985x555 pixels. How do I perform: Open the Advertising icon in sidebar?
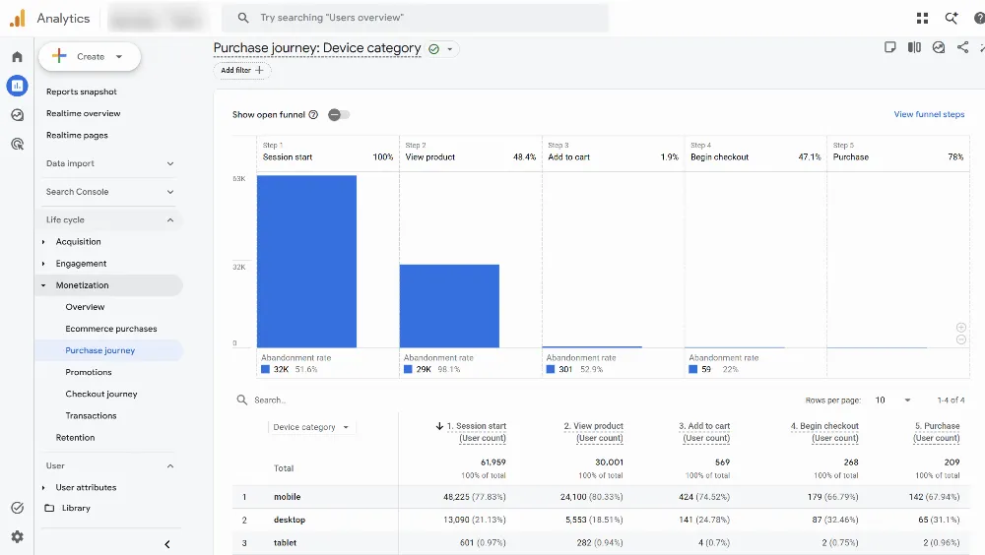click(17, 144)
